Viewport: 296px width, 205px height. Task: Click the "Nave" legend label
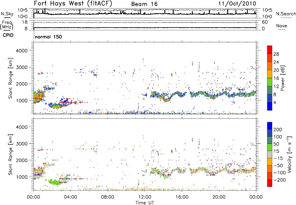coord(282,26)
